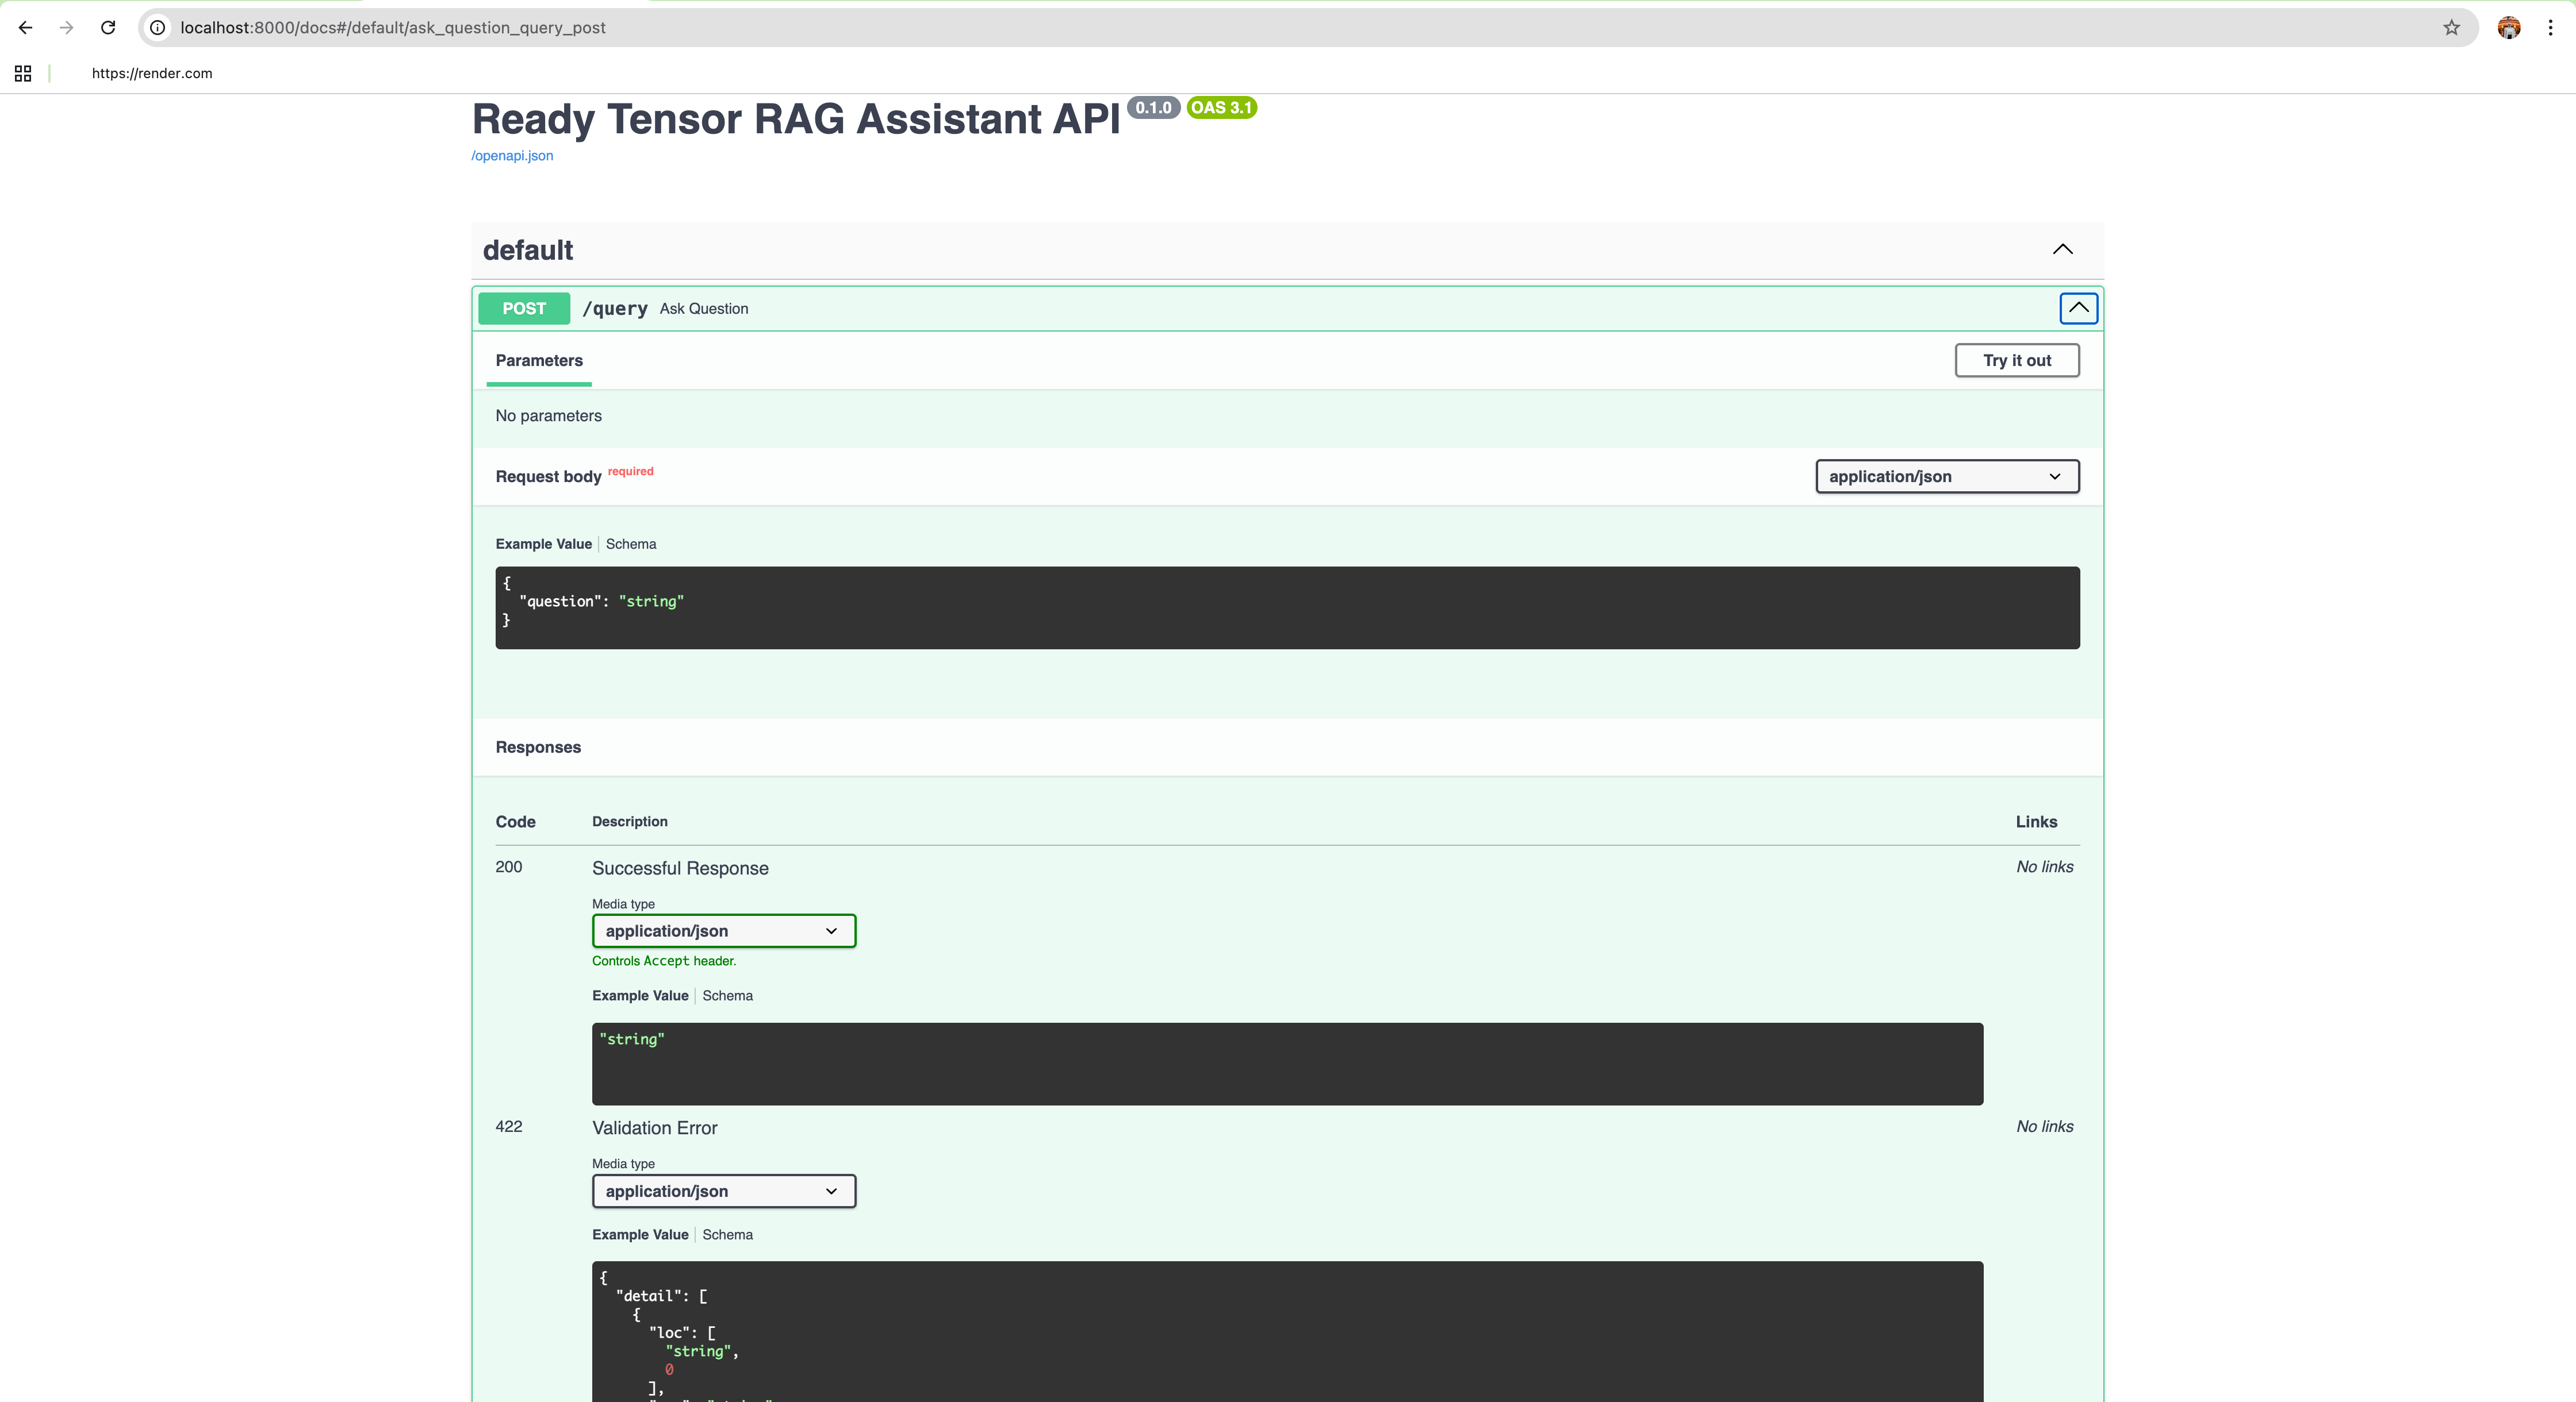Click the Try it out button

point(2016,361)
